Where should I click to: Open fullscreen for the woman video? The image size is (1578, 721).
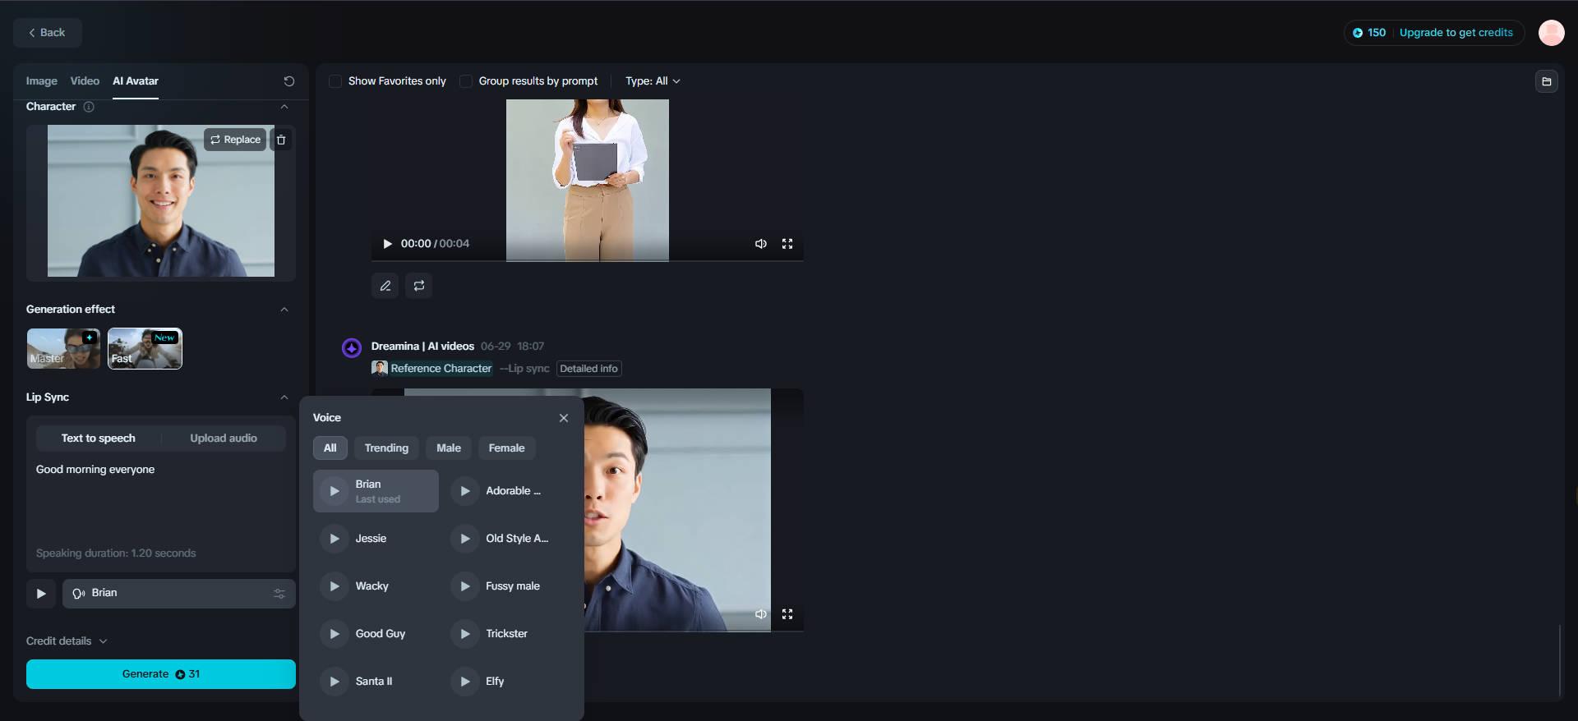pyautogui.click(x=787, y=244)
